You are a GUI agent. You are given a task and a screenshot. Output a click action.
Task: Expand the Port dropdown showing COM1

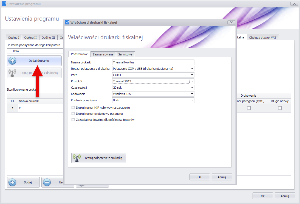click(x=192, y=75)
